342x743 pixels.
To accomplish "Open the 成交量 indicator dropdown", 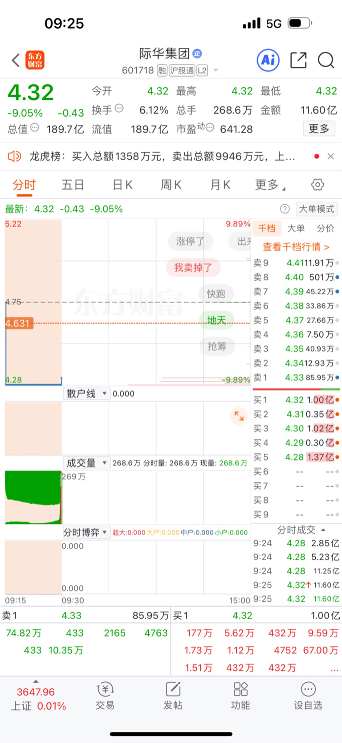I will pos(86,463).
